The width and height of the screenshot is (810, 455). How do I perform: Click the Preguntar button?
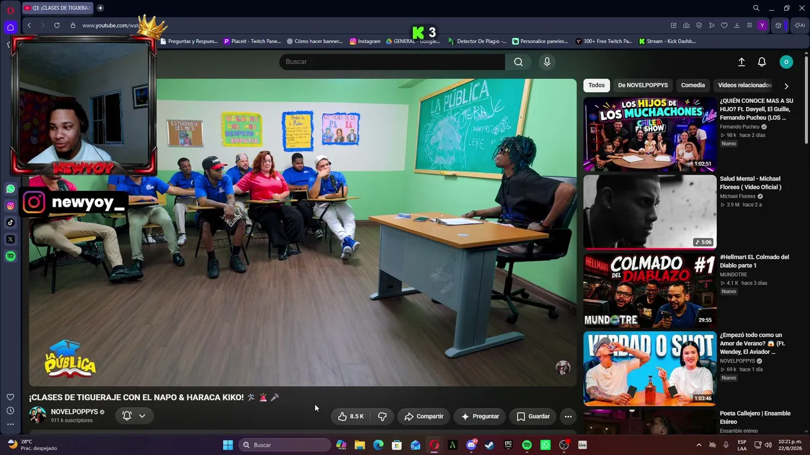480,416
